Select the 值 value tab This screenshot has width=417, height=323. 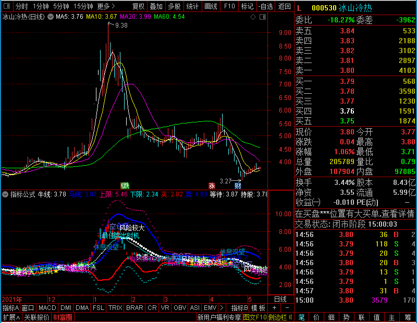pos(376,317)
